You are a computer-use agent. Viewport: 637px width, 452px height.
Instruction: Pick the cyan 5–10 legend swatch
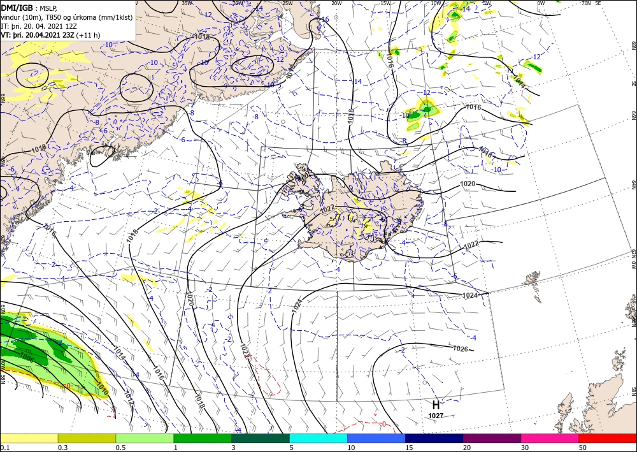(x=318, y=438)
